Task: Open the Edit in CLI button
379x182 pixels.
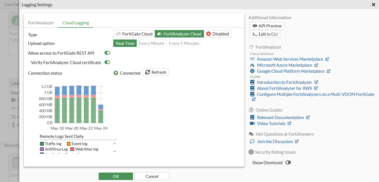Action: pos(265,34)
